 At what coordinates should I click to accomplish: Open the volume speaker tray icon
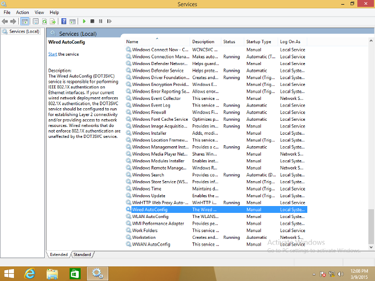click(340, 274)
